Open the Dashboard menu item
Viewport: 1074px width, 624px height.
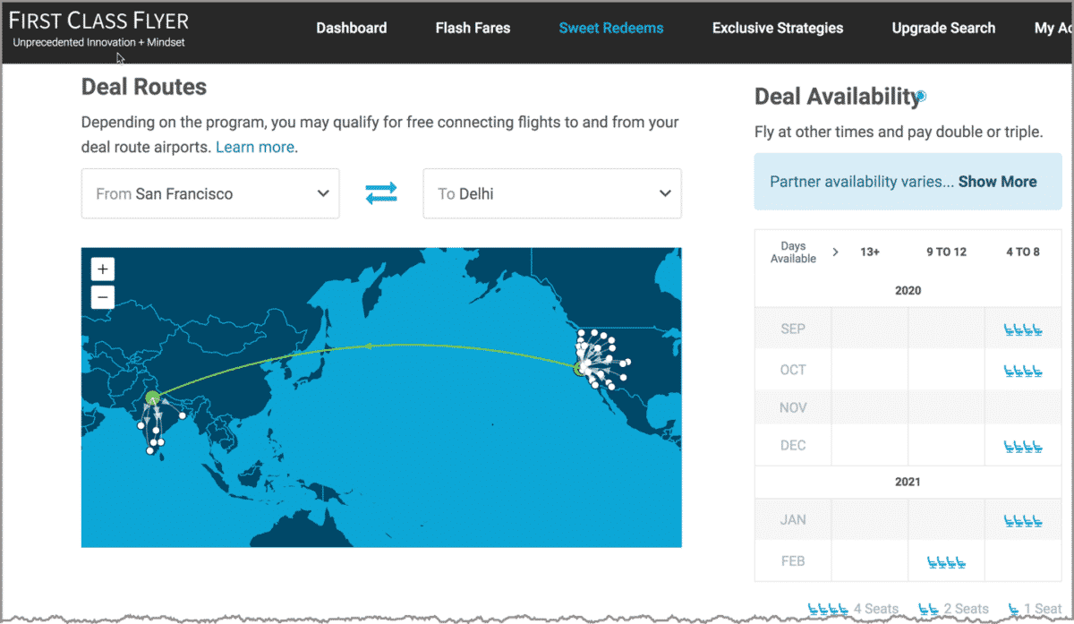[x=352, y=28]
